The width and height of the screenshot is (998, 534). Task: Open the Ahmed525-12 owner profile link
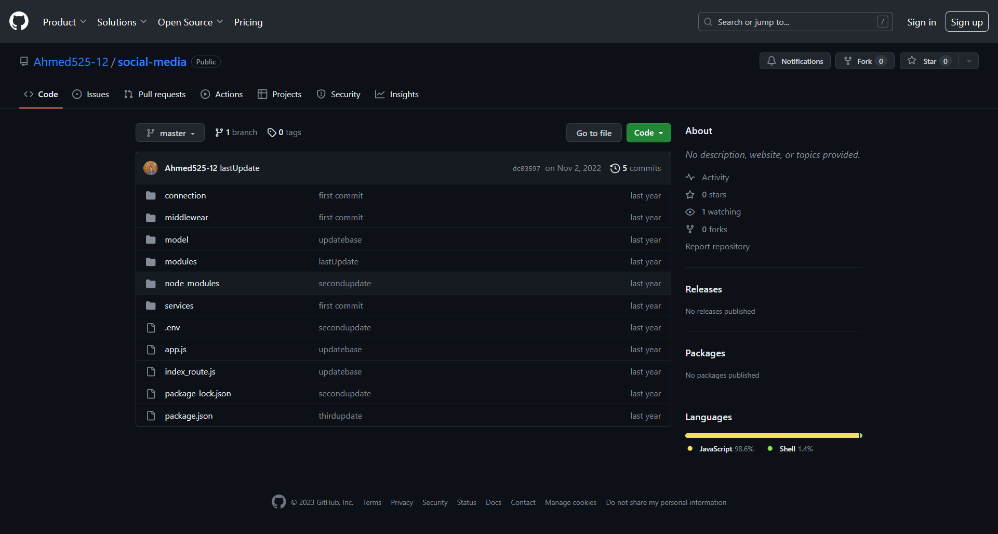coord(71,62)
